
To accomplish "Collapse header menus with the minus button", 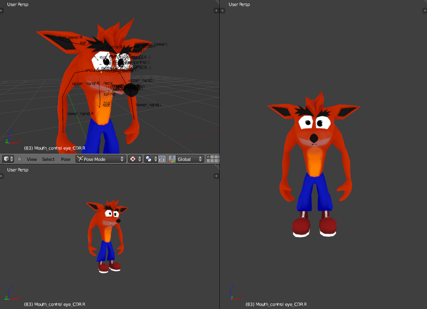I will click(x=19, y=159).
